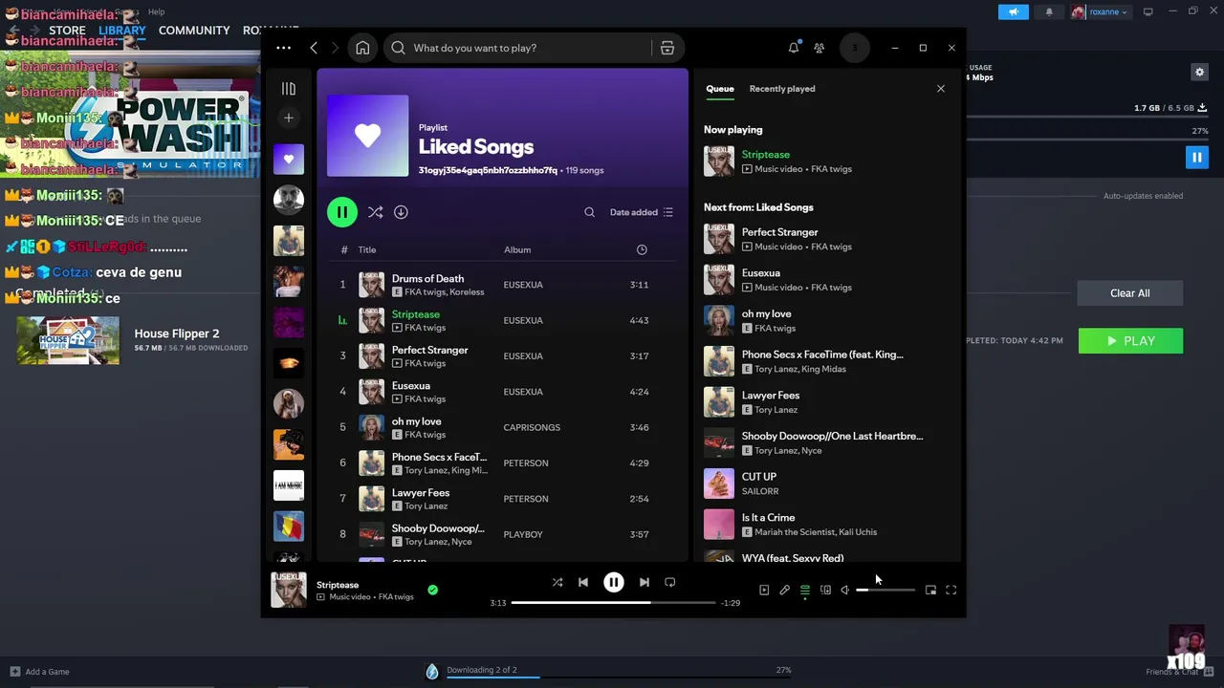Image resolution: width=1224 pixels, height=688 pixels.
Task: Open the miniplayer icon
Action: (x=930, y=591)
